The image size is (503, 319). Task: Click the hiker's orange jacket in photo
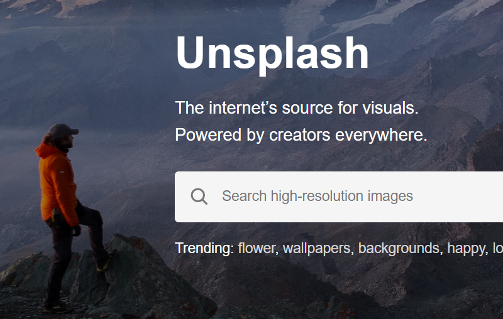tap(58, 184)
